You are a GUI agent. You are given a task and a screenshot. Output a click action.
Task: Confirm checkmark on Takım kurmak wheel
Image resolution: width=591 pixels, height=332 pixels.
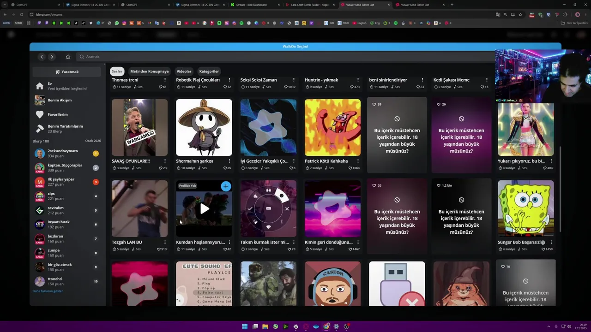250,209
